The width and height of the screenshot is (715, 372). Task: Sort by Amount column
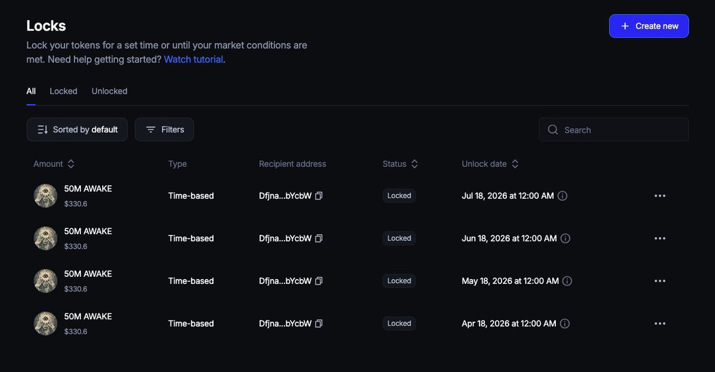tap(54, 164)
